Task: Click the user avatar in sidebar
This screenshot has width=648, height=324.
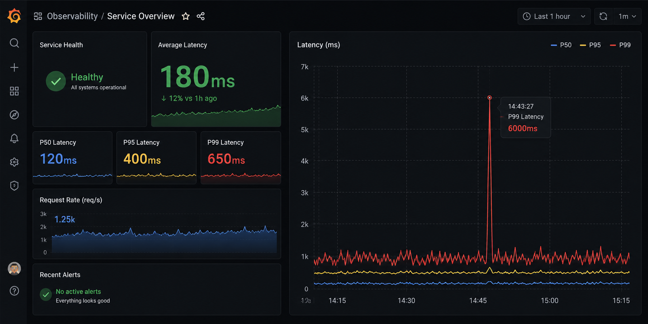Action: click(x=14, y=268)
